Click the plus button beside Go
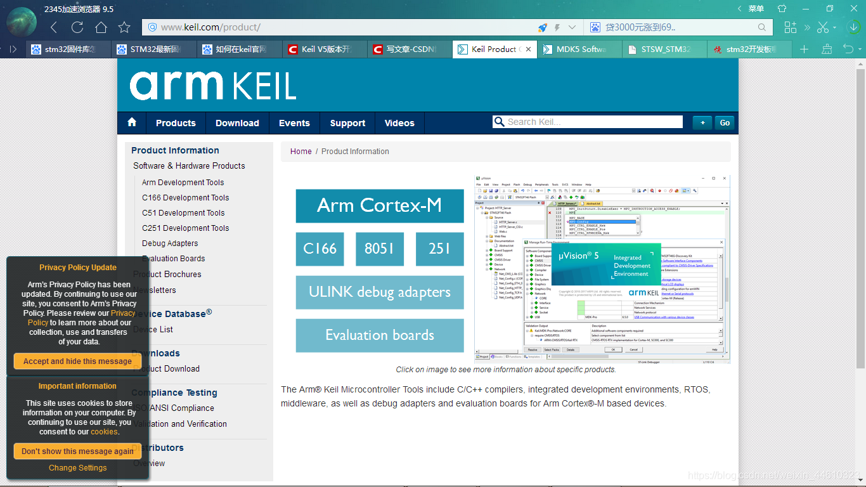 click(x=702, y=123)
